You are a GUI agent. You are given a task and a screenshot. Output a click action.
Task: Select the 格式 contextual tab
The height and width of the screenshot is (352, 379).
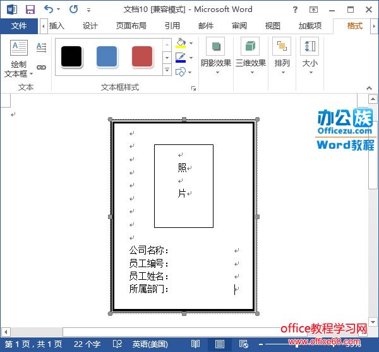click(355, 26)
